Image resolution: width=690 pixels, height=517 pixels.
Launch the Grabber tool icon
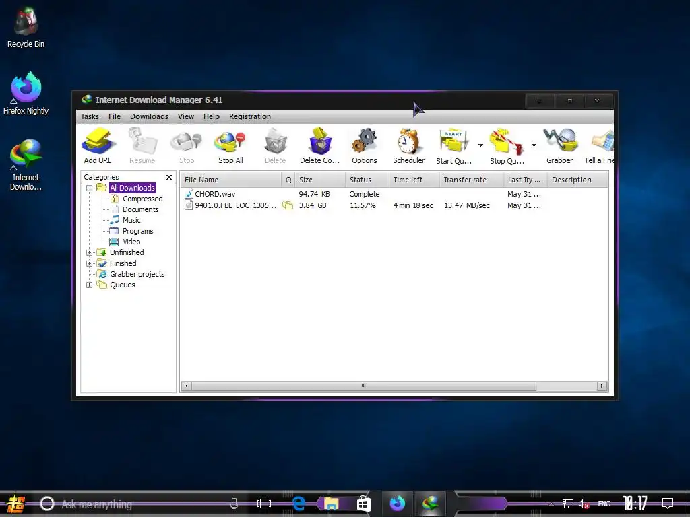(560, 146)
